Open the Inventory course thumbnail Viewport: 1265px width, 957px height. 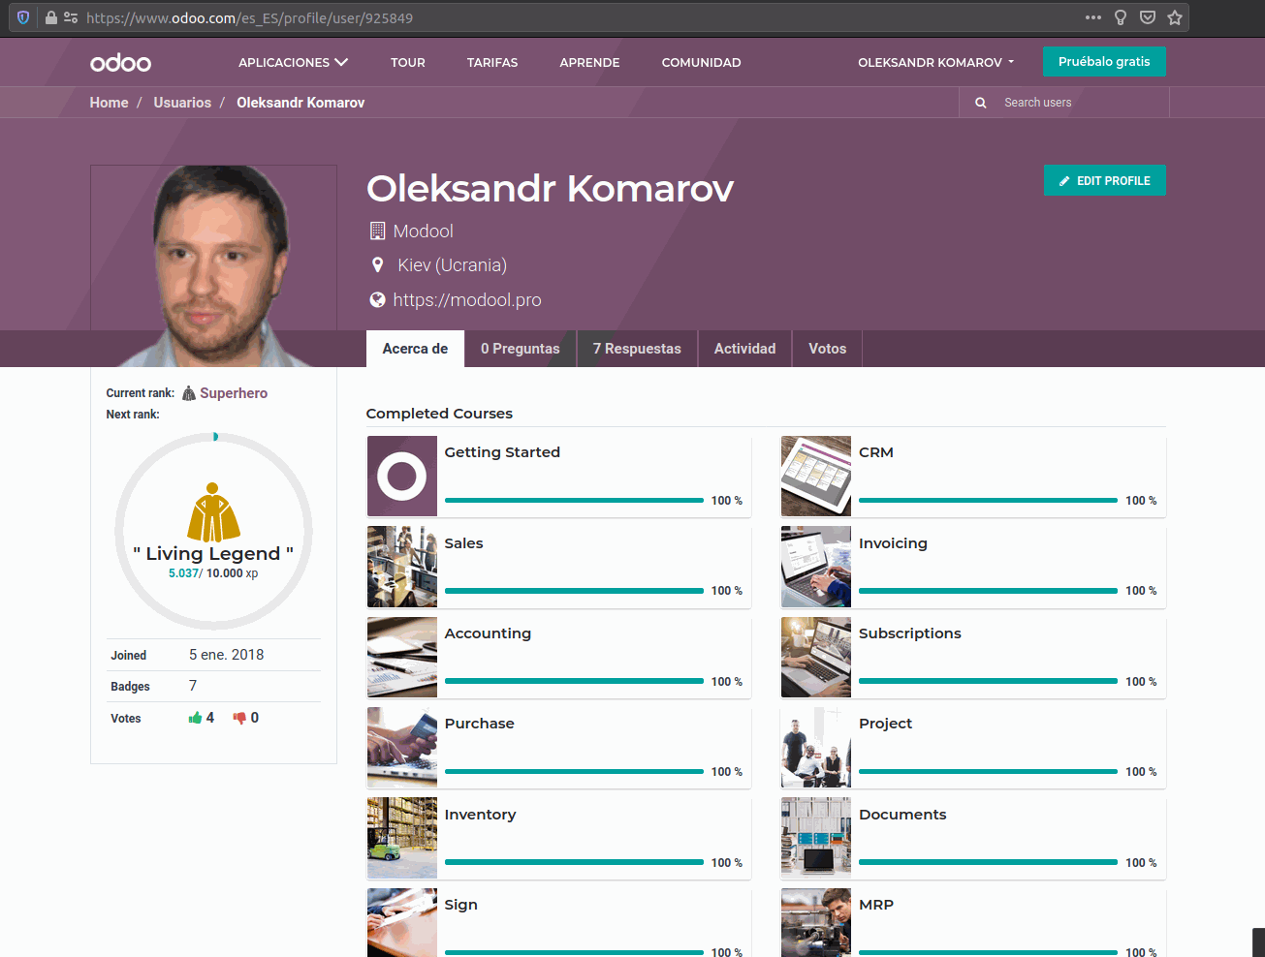(402, 838)
